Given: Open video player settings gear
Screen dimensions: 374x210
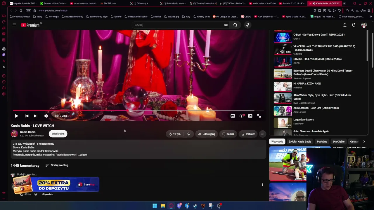Looking at the screenshot, I should tap(241, 116).
